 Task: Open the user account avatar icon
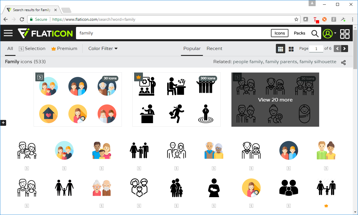click(327, 33)
